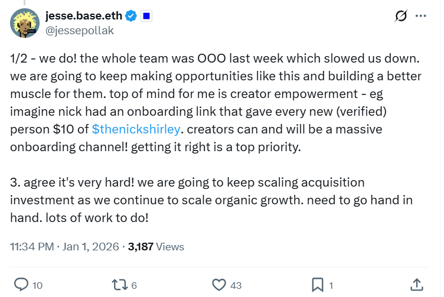Screen dimensions: 444x297
Task: Click the repost arrows icon
Action: 120,285
